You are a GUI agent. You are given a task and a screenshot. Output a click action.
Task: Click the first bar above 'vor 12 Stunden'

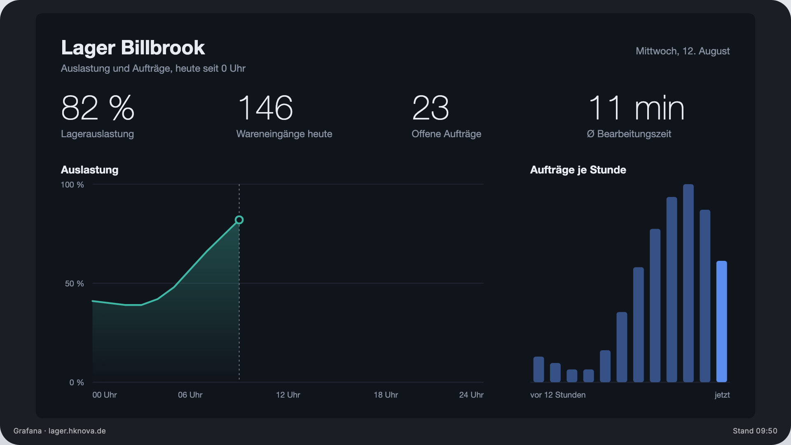click(x=538, y=369)
